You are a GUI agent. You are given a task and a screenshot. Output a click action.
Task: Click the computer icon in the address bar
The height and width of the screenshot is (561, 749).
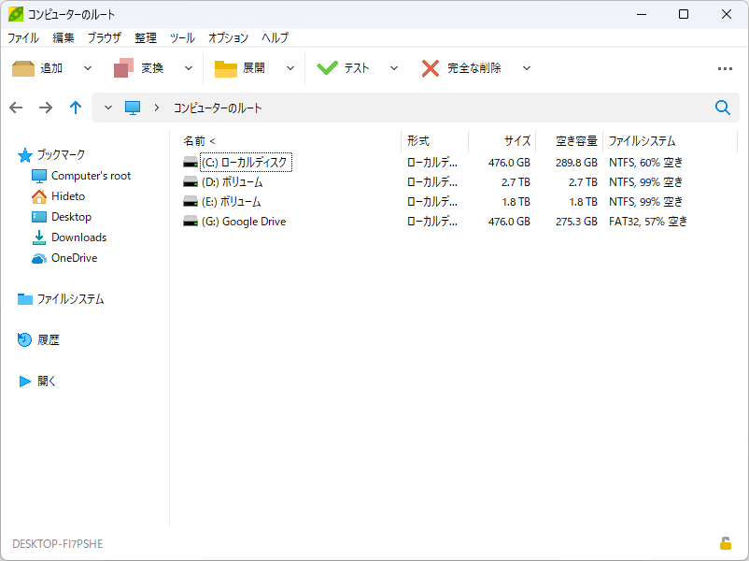click(x=132, y=108)
